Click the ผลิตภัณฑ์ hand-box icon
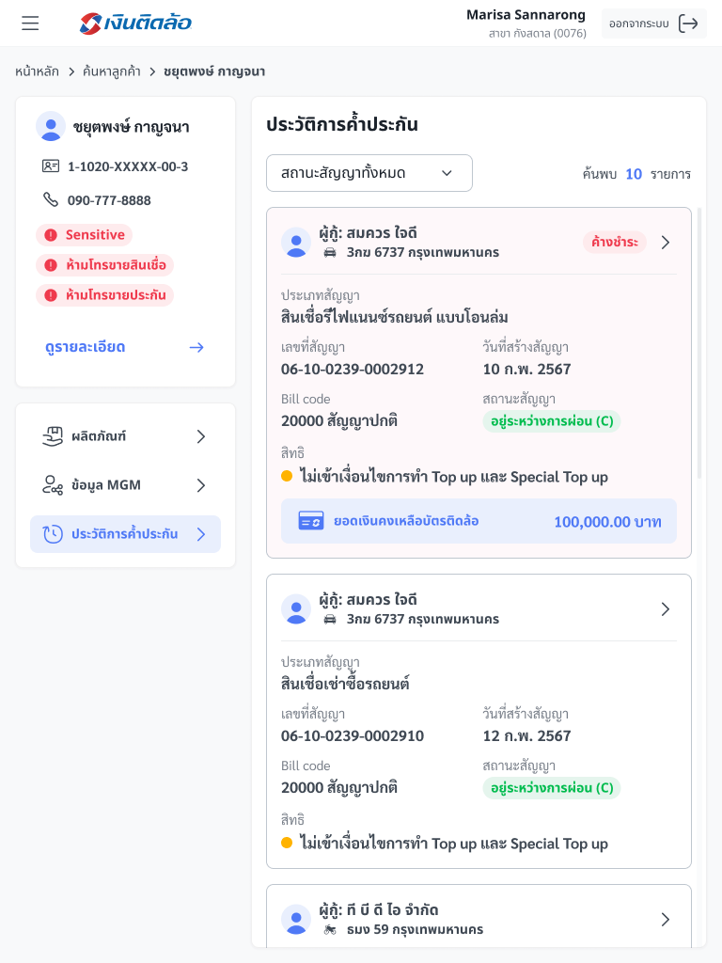Viewport: 722px width, 963px height. 53,436
